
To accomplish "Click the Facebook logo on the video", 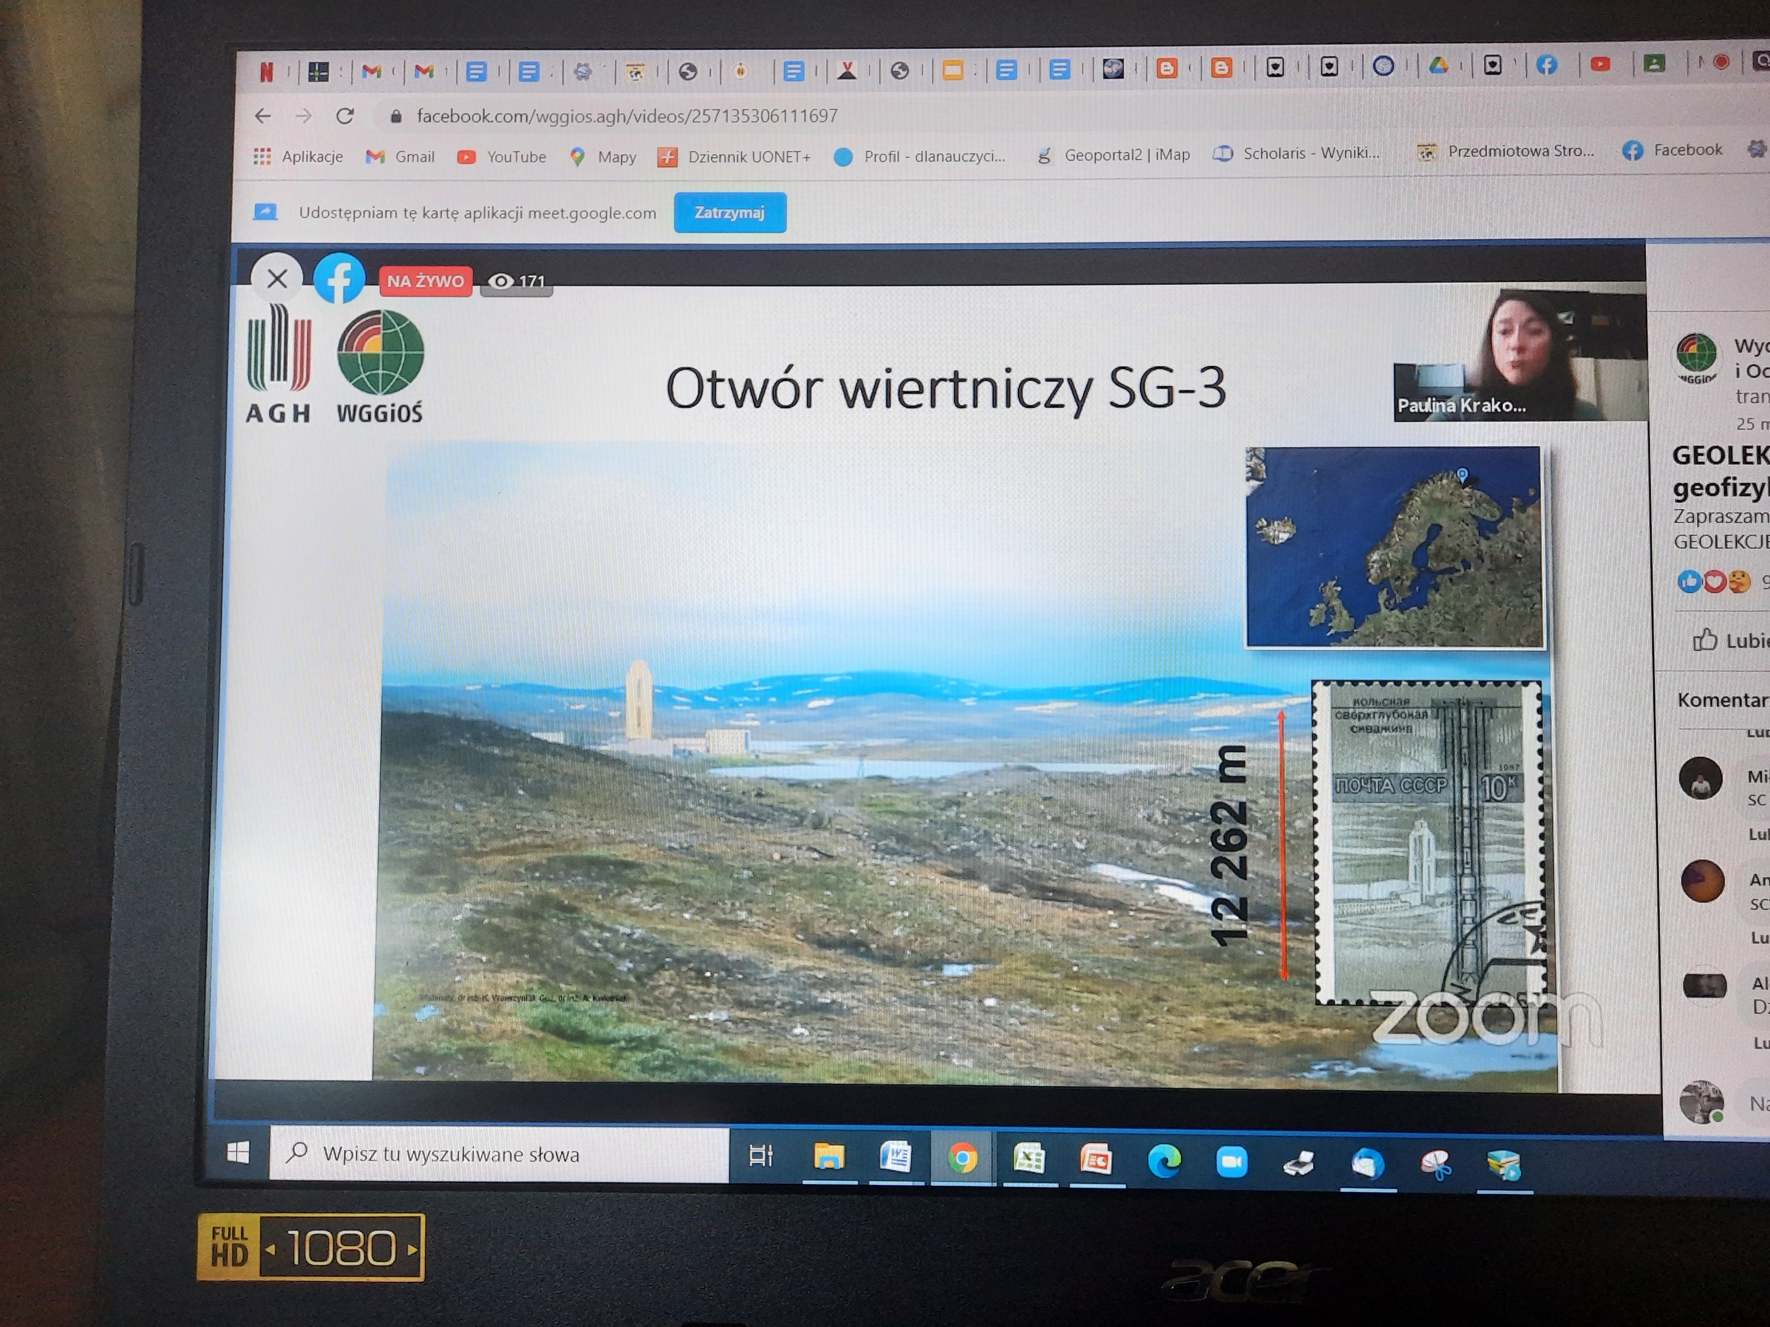I will coord(339,278).
